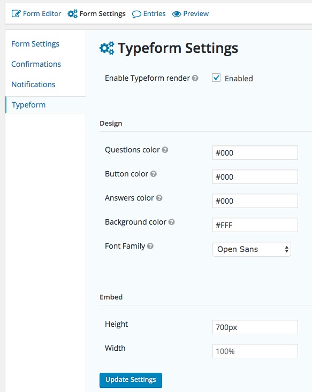Click the Background color help icon

click(x=171, y=222)
